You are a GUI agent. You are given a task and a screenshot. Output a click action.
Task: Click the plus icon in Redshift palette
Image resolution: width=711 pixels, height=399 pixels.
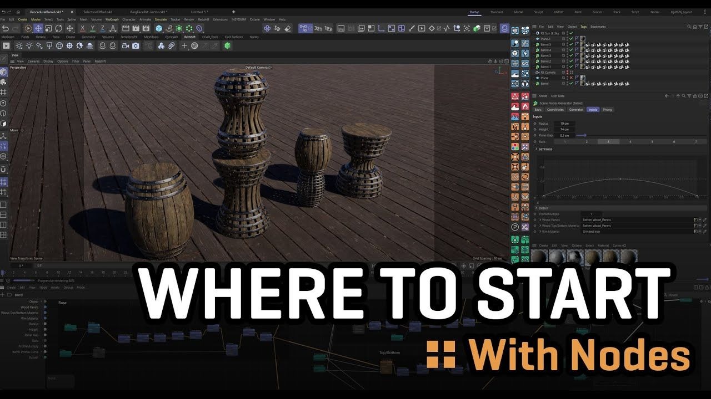[x=185, y=45]
